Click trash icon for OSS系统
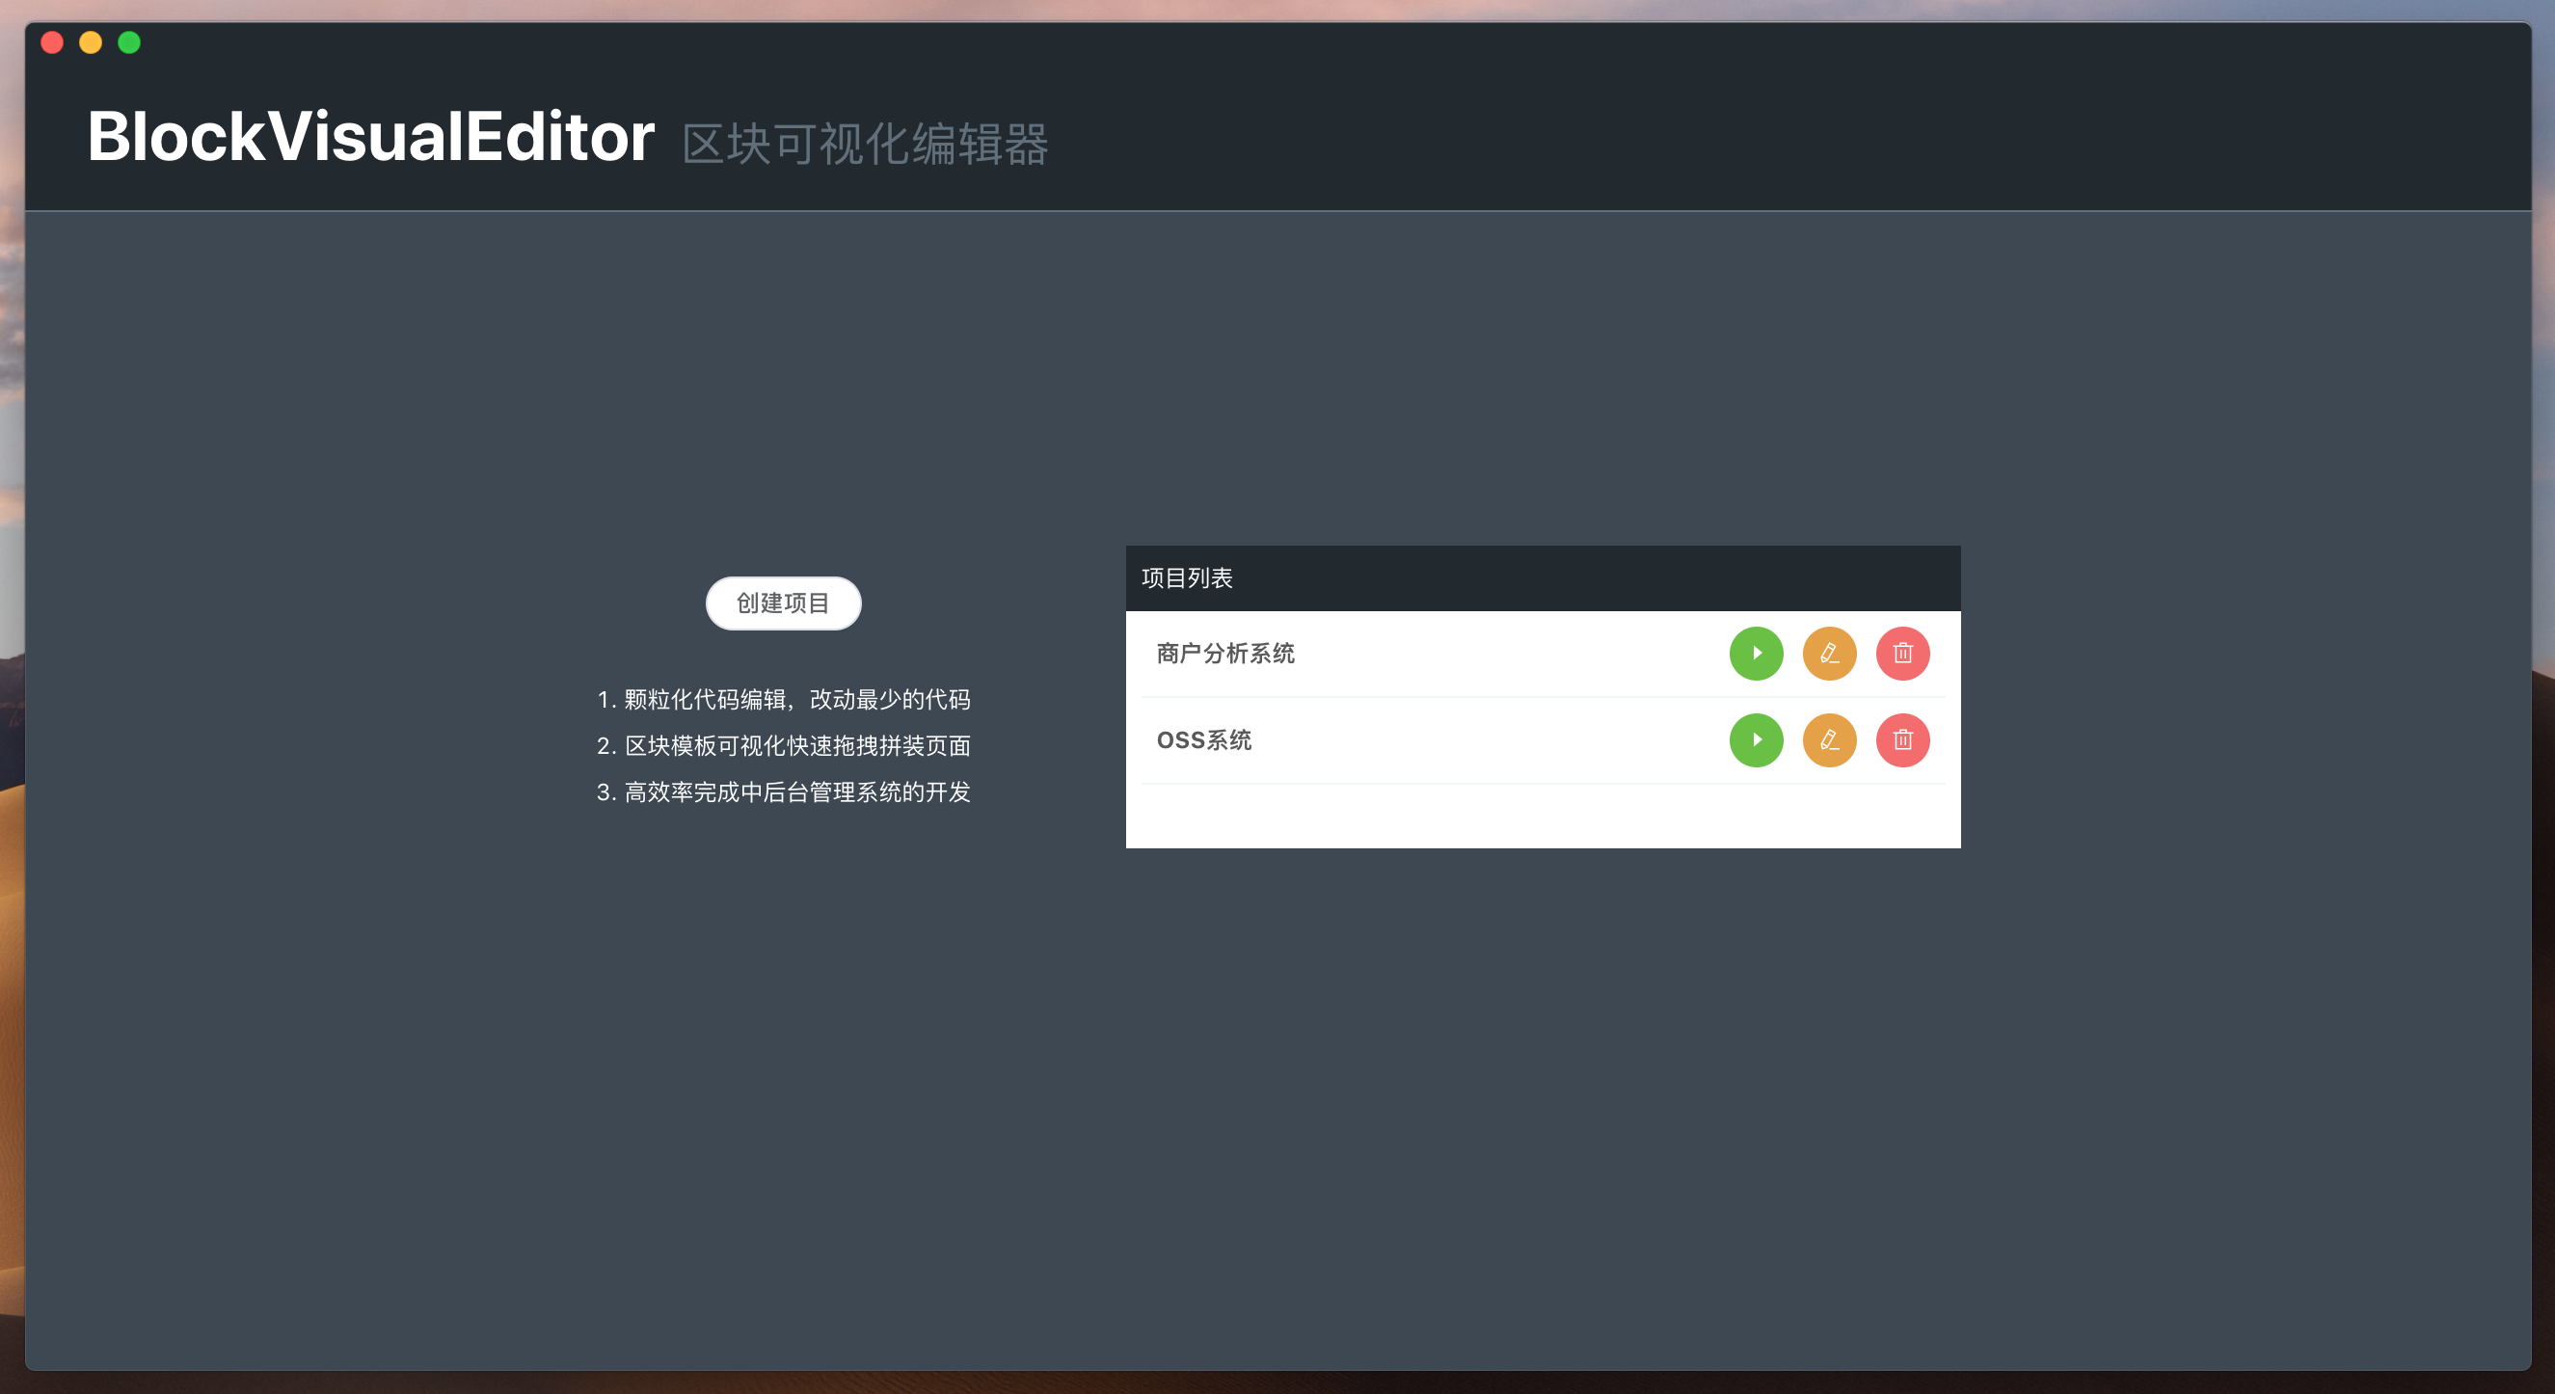 [x=1902, y=739]
